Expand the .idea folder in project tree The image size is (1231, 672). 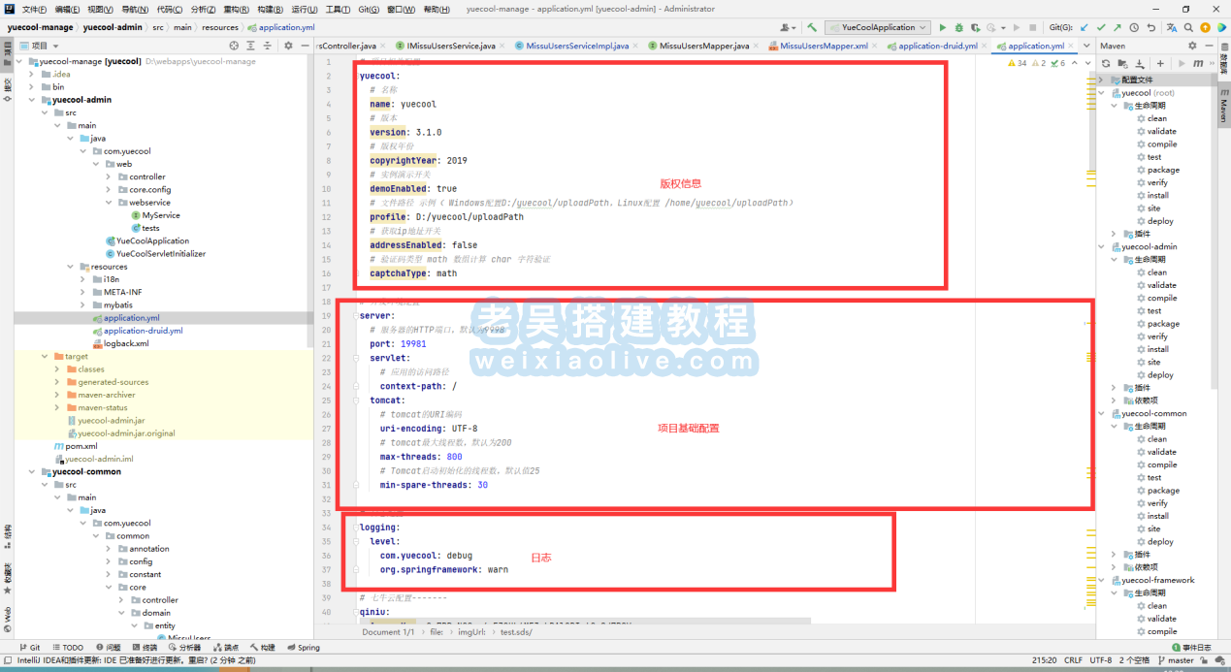32,74
